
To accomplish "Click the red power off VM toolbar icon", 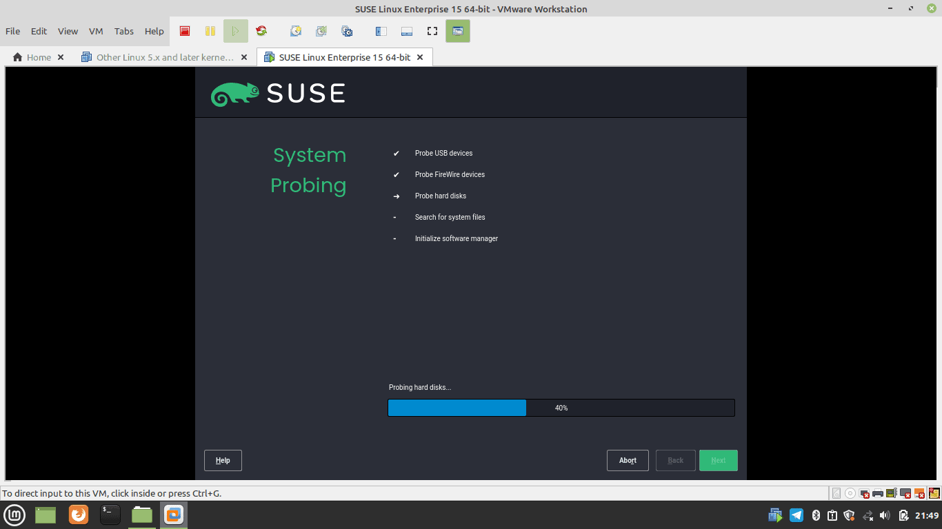I will click(185, 31).
